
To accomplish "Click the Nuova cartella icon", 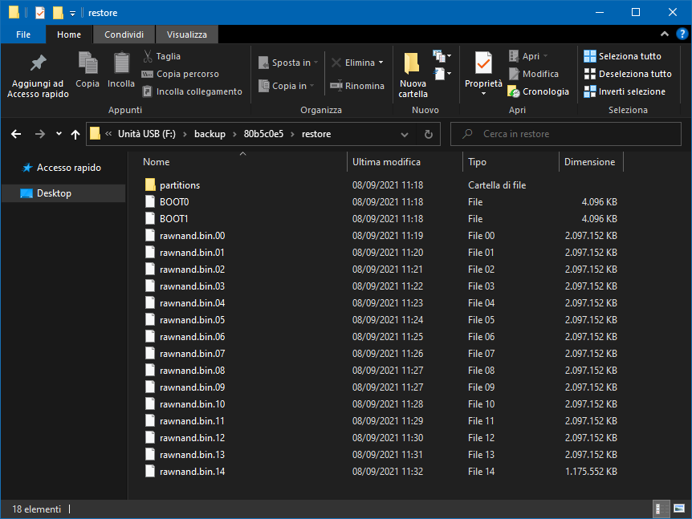I will coord(413,63).
